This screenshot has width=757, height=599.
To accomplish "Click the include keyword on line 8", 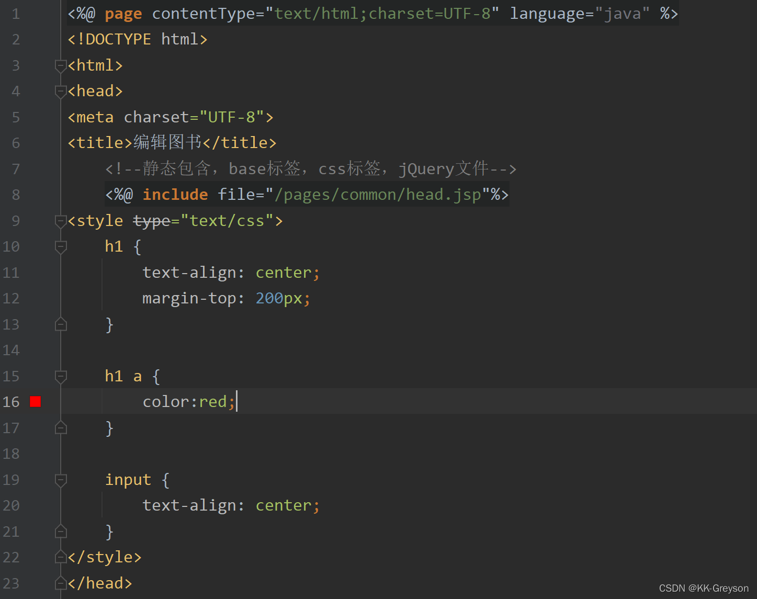I will point(175,195).
